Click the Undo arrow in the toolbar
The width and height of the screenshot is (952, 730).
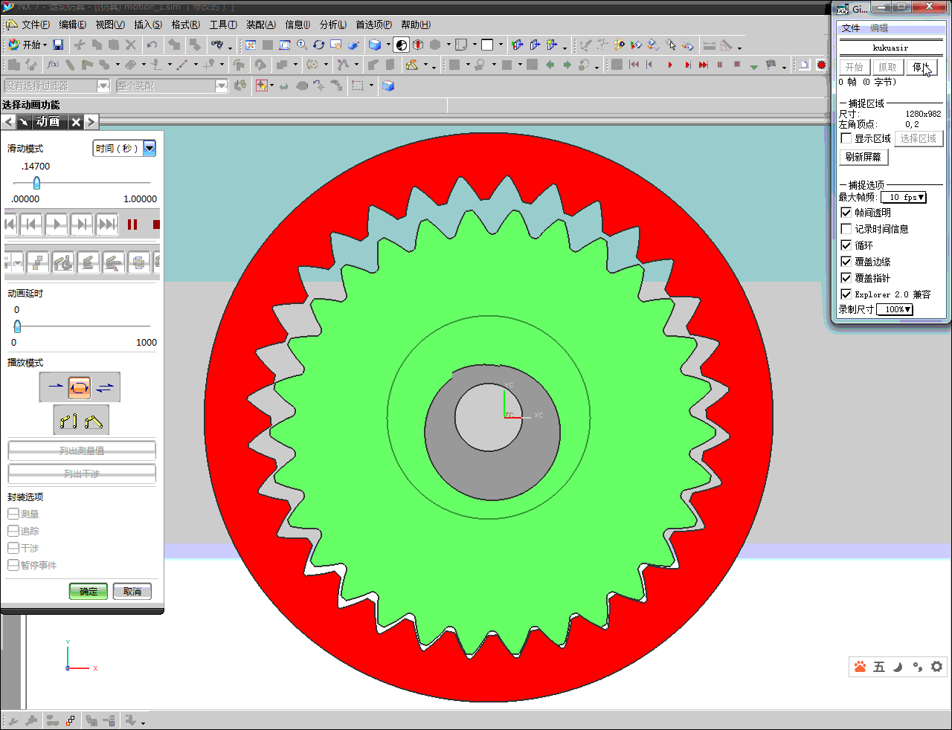(x=152, y=45)
